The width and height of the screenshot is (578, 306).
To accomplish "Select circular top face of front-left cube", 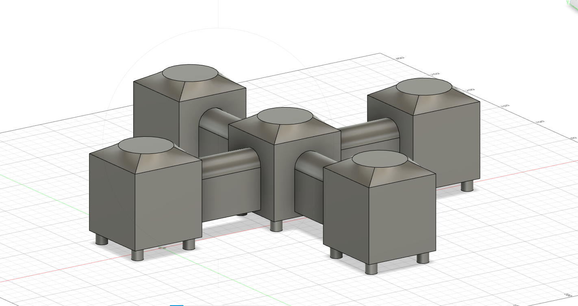I will (x=146, y=145).
